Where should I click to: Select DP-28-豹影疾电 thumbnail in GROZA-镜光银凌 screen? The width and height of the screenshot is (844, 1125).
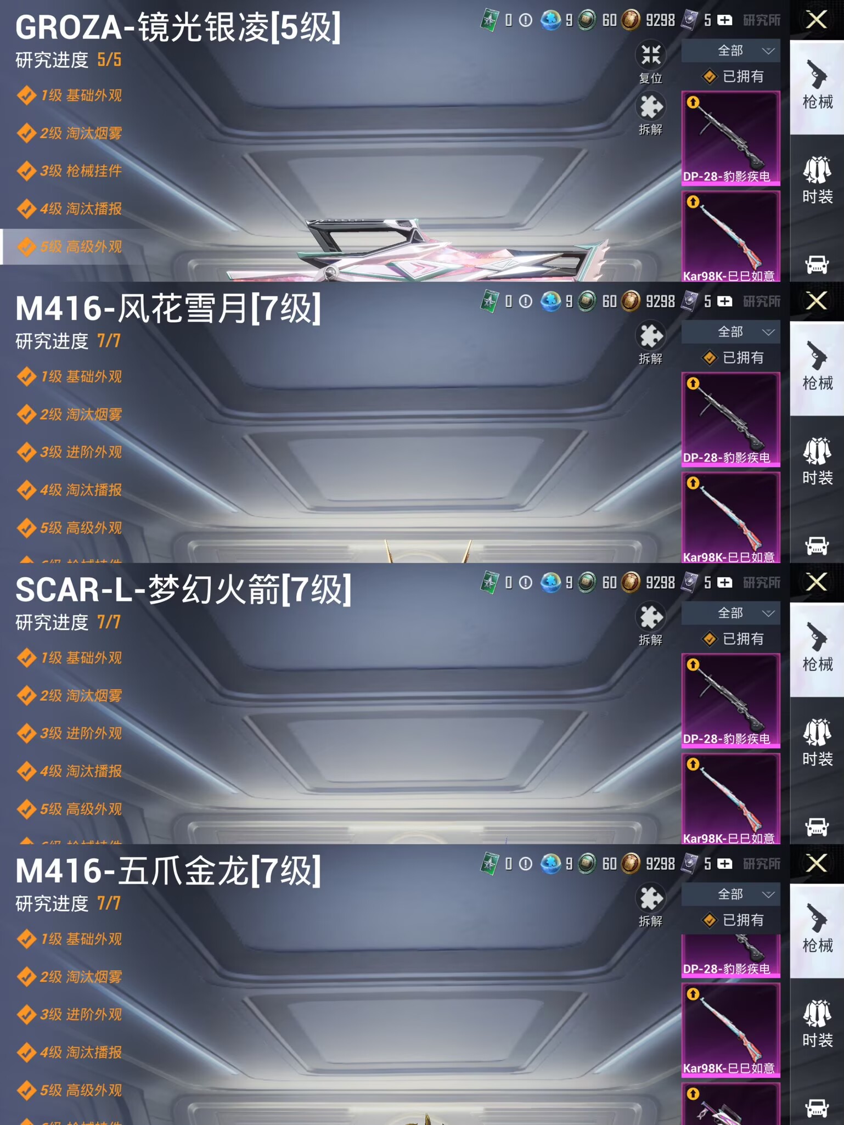[x=730, y=138]
